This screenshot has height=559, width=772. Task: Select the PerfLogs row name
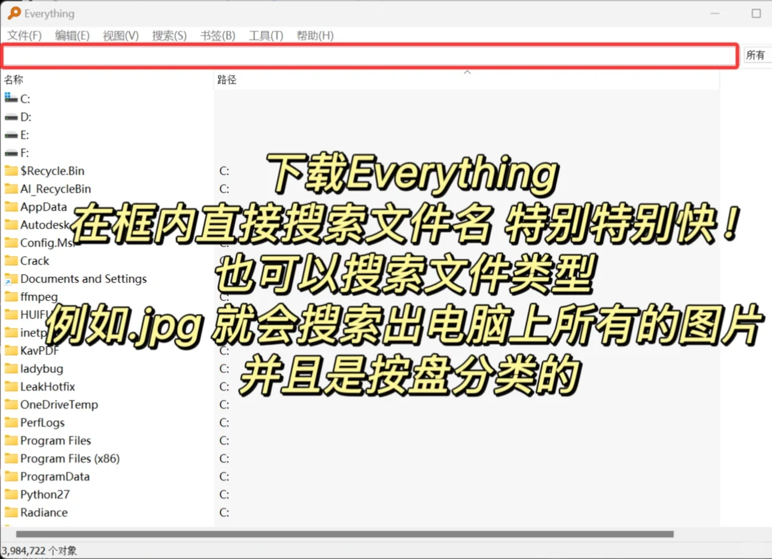[x=42, y=423]
